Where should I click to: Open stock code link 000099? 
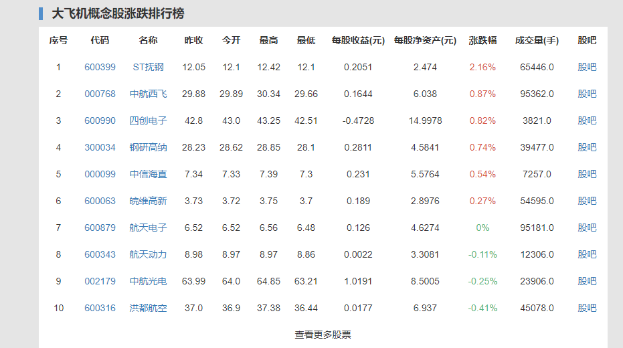(x=100, y=174)
